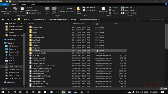Switch to Large icons view in status bar

click(x=166, y=89)
